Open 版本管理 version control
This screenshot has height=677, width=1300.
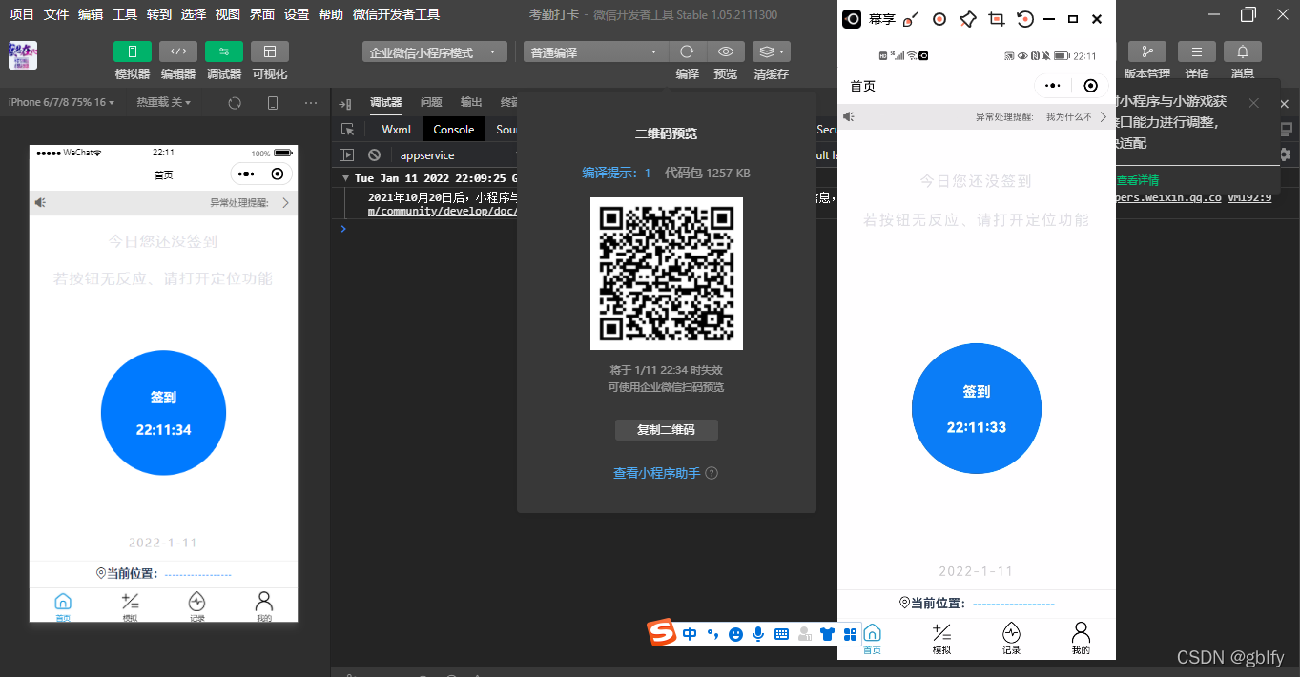pos(1147,51)
